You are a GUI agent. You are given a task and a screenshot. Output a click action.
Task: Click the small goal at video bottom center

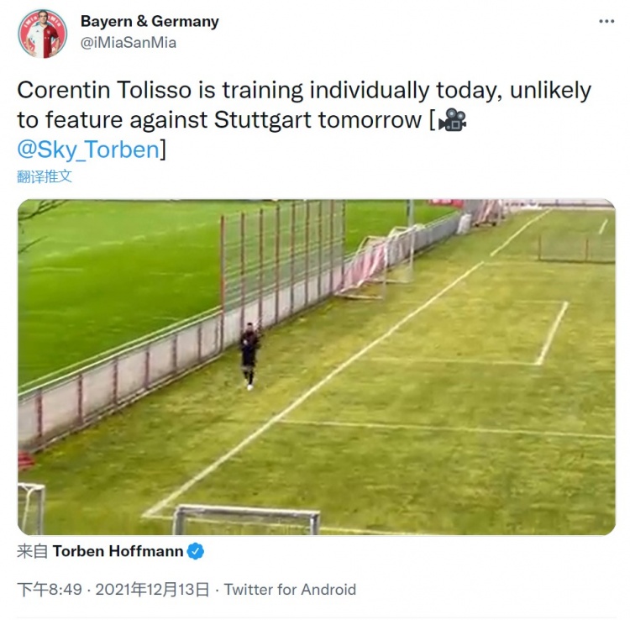coord(246,519)
